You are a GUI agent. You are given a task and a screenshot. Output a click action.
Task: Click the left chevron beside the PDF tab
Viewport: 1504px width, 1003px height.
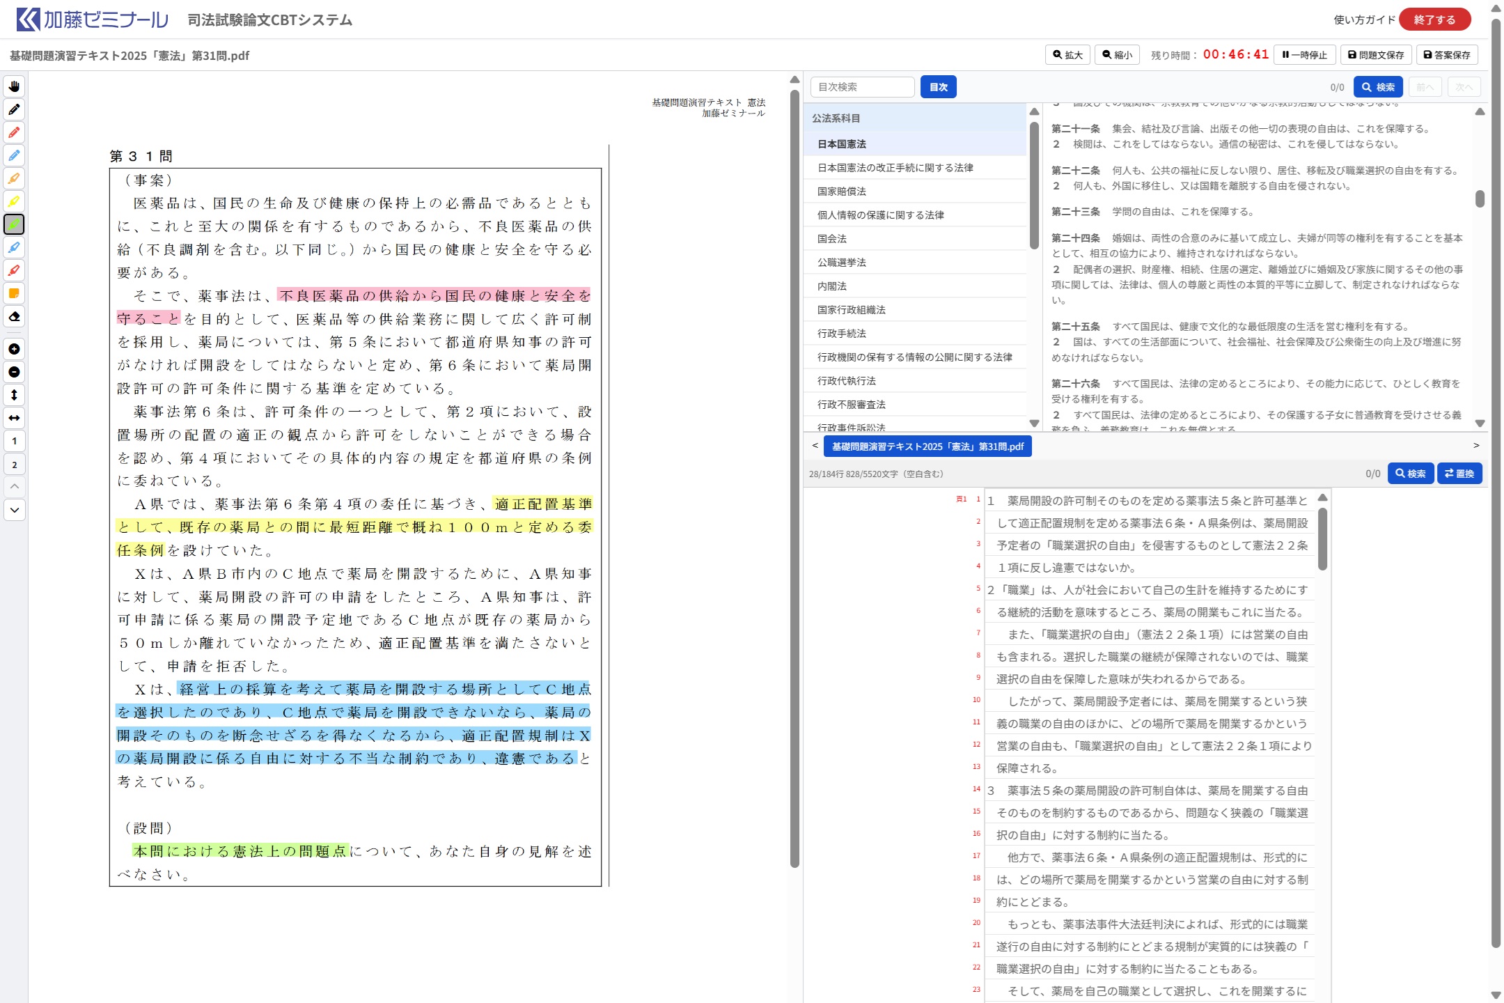pos(815,446)
